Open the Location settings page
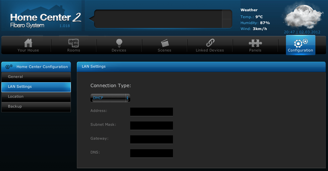This screenshot has width=328, height=171. pyautogui.click(x=36, y=97)
